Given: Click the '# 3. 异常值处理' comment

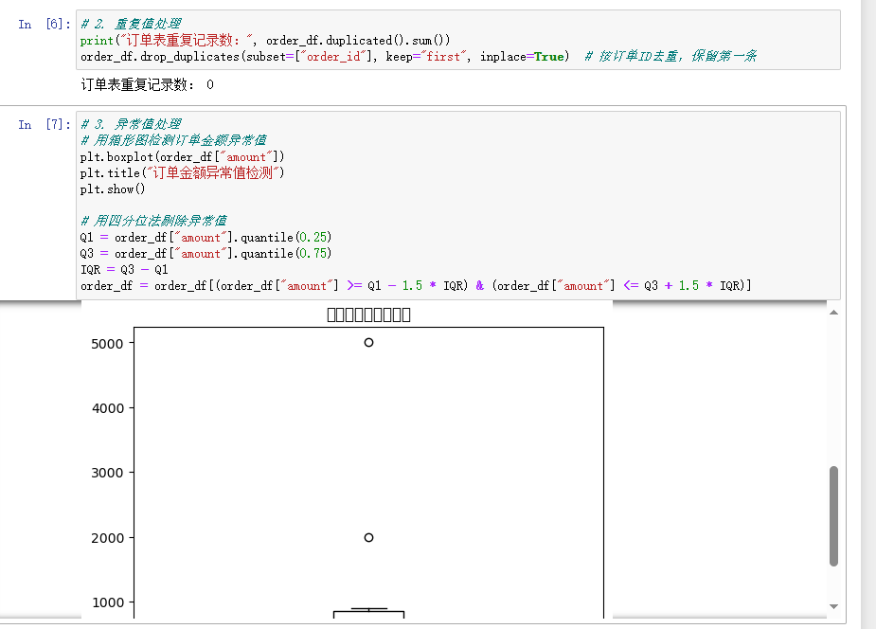Looking at the screenshot, I should (x=131, y=124).
